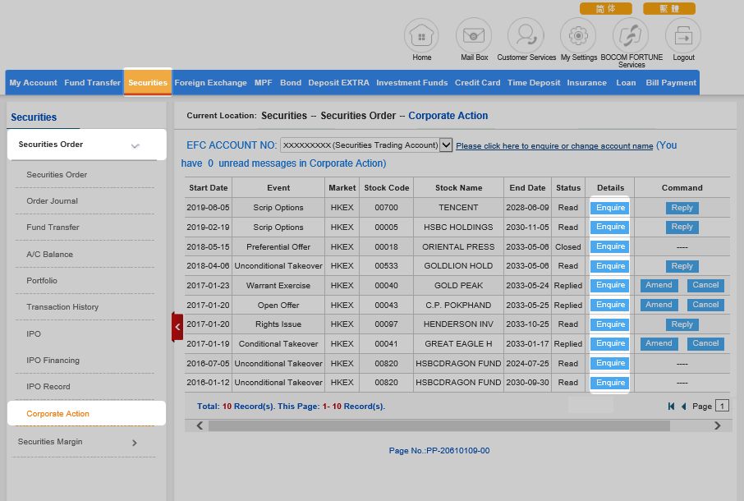
Task: Switch to the Foreign Exchange tab
Action: click(x=210, y=83)
